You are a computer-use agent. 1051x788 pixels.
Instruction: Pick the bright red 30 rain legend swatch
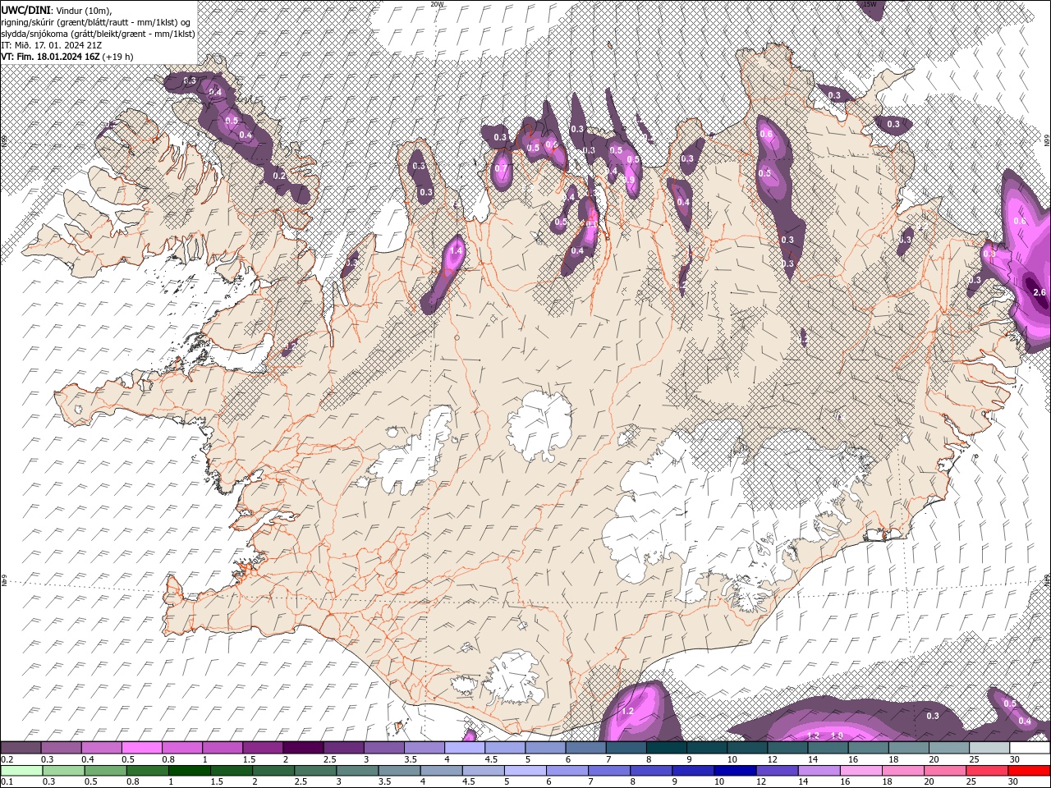(x=1030, y=771)
